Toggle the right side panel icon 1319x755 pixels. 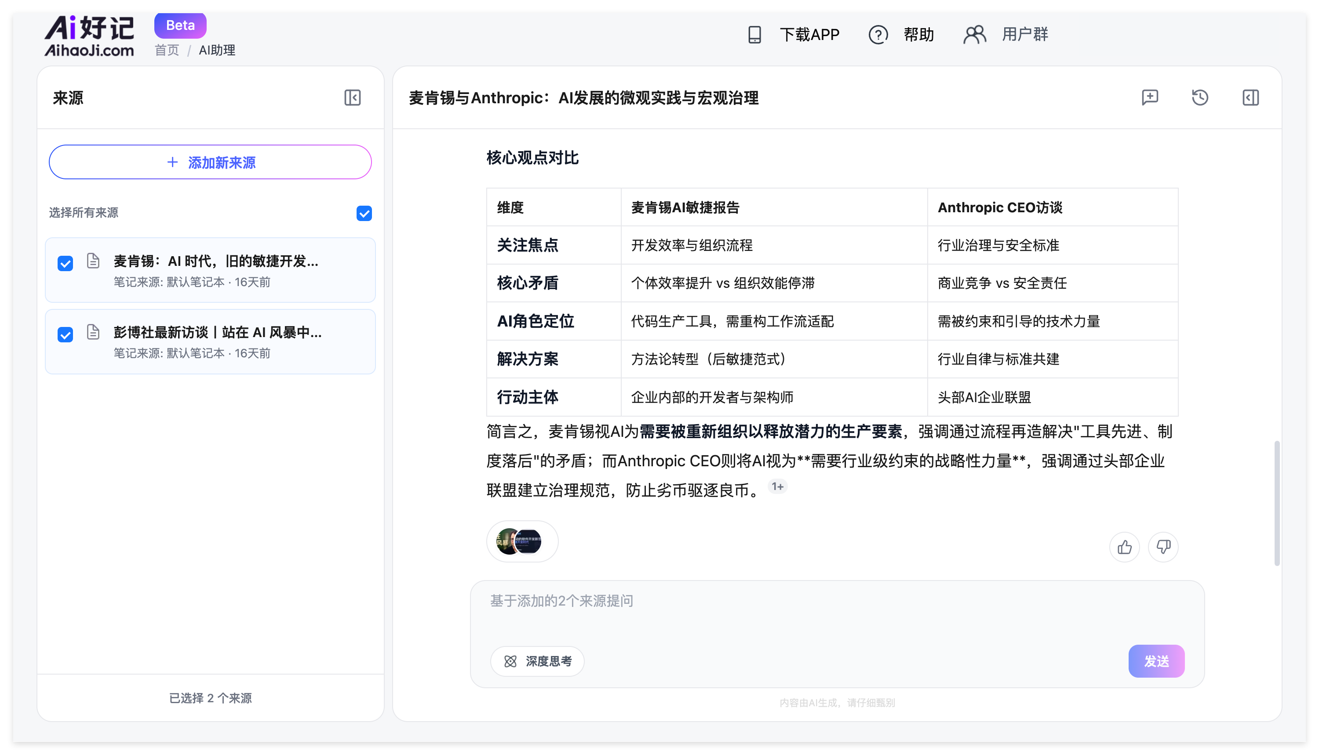(x=1250, y=98)
